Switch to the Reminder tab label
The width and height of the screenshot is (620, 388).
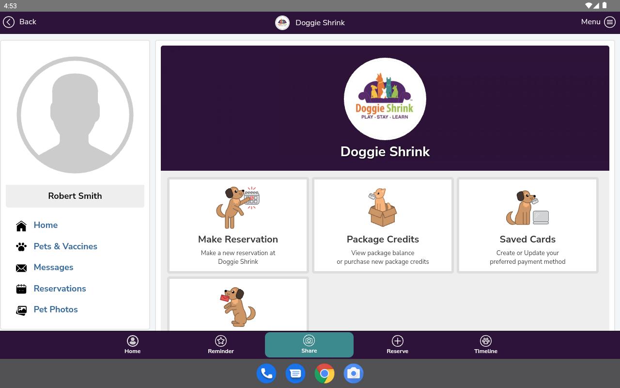click(x=221, y=351)
